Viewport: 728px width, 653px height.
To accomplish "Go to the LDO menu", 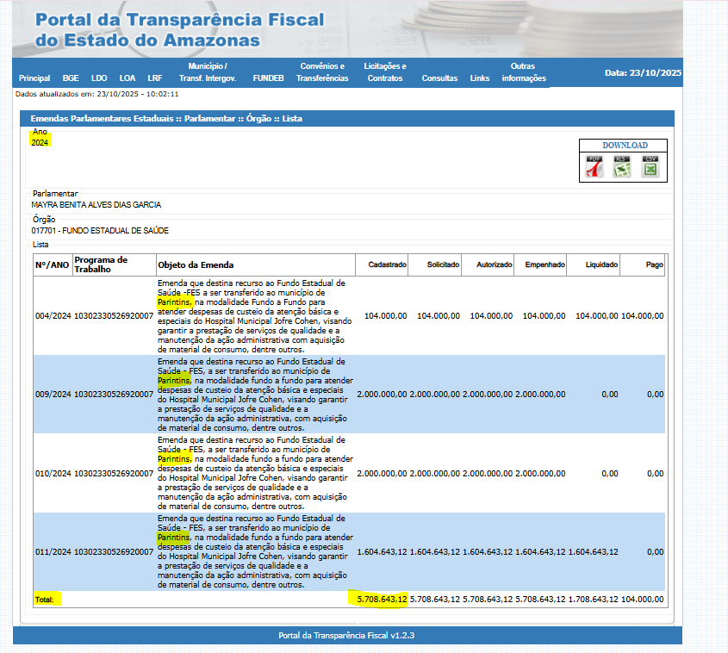I will click(99, 78).
